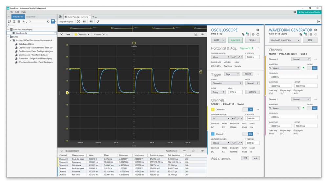This screenshot has height=184, width=328.
Task: Toggle oscilloscope Channel 0 ON switch
Action: [248, 109]
